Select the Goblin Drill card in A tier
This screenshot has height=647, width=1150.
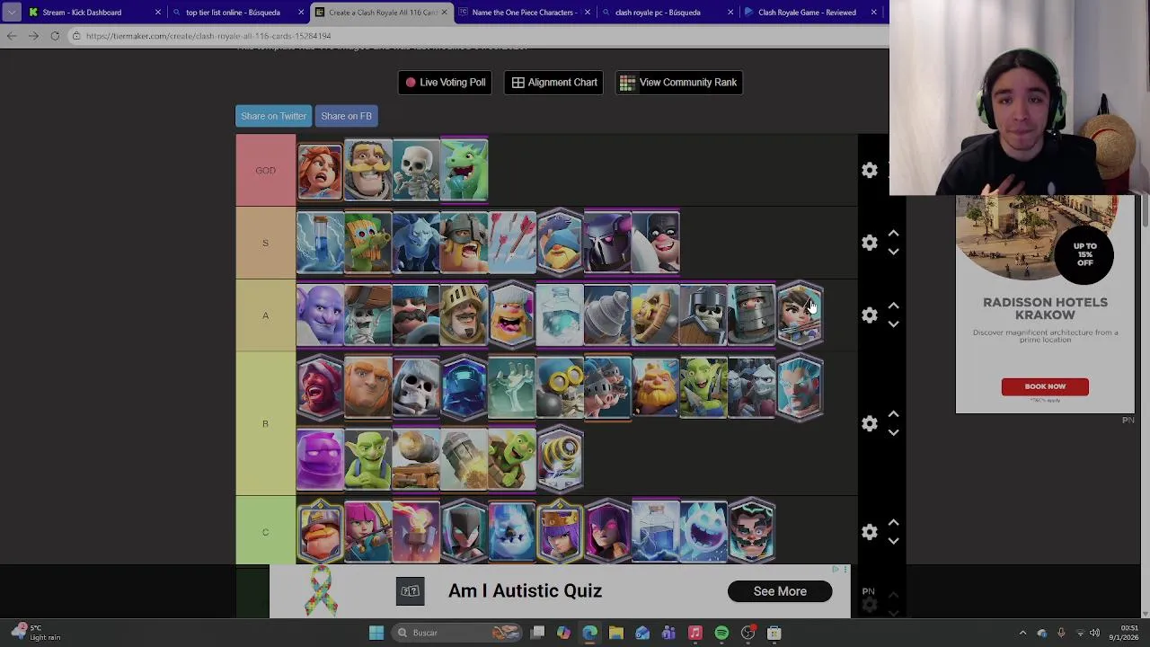pyautogui.click(x=607, y=315)
